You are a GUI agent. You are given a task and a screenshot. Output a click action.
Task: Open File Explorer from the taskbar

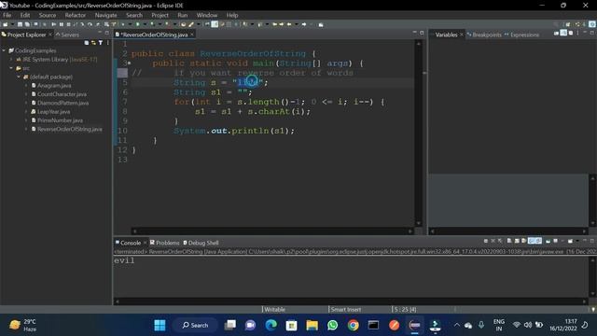312,325
